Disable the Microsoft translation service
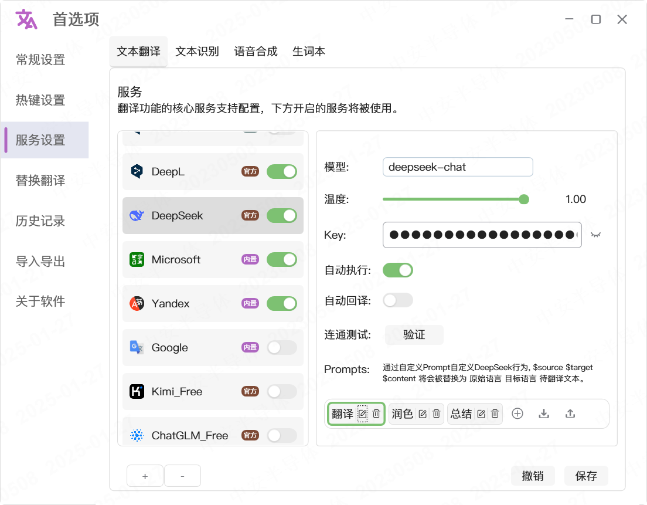Viewport: 647px width, 505px height. [x=282, y=259]
